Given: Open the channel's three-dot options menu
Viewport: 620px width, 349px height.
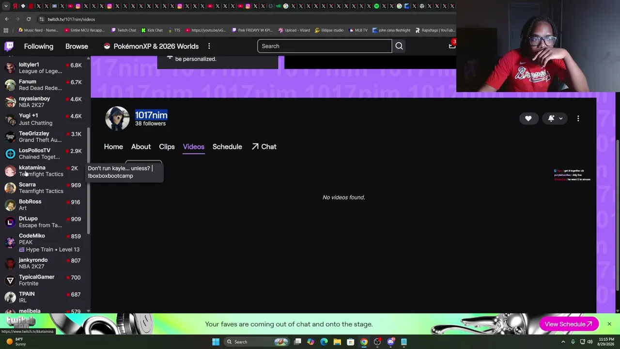Looking at the screenshot, I should coord(578,118).
